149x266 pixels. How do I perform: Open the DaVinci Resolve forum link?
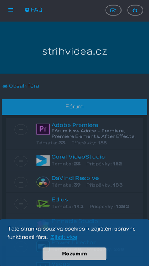[x=75, y=178]
